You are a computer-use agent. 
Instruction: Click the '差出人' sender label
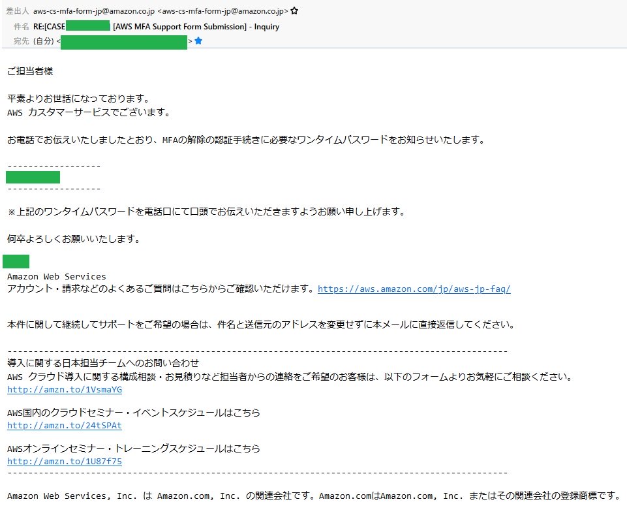coord(18,11)
